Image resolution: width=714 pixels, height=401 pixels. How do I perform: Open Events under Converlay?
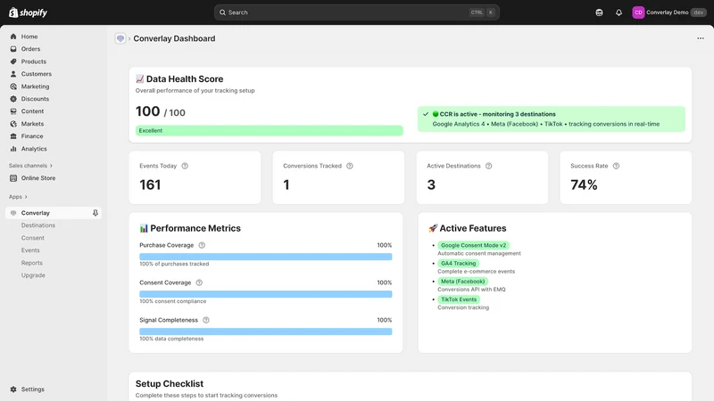tap(30, 250)
